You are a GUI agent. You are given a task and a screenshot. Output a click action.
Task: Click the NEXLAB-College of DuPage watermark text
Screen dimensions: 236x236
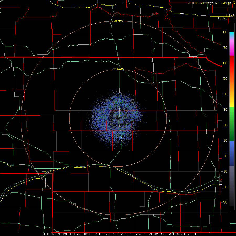[x=210, y=3]
